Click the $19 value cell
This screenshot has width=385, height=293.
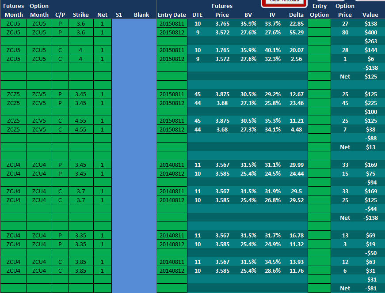pyautogui.click(x=370, y=244)
